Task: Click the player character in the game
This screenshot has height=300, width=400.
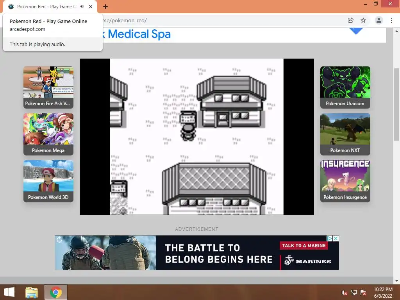Action: (188, 132)
